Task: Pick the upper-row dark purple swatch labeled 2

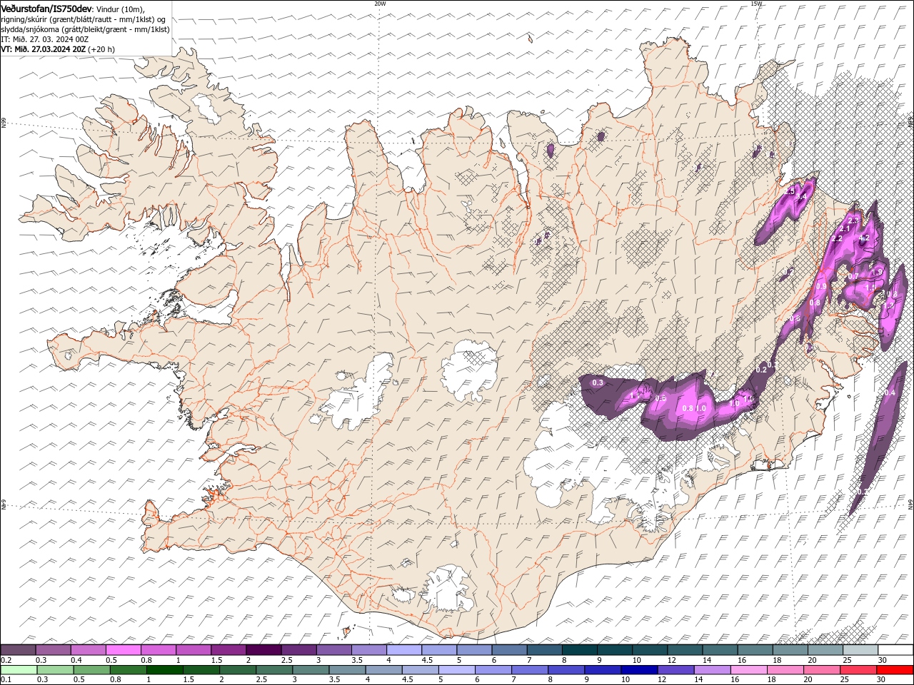Action: click(x=263, y=650)
